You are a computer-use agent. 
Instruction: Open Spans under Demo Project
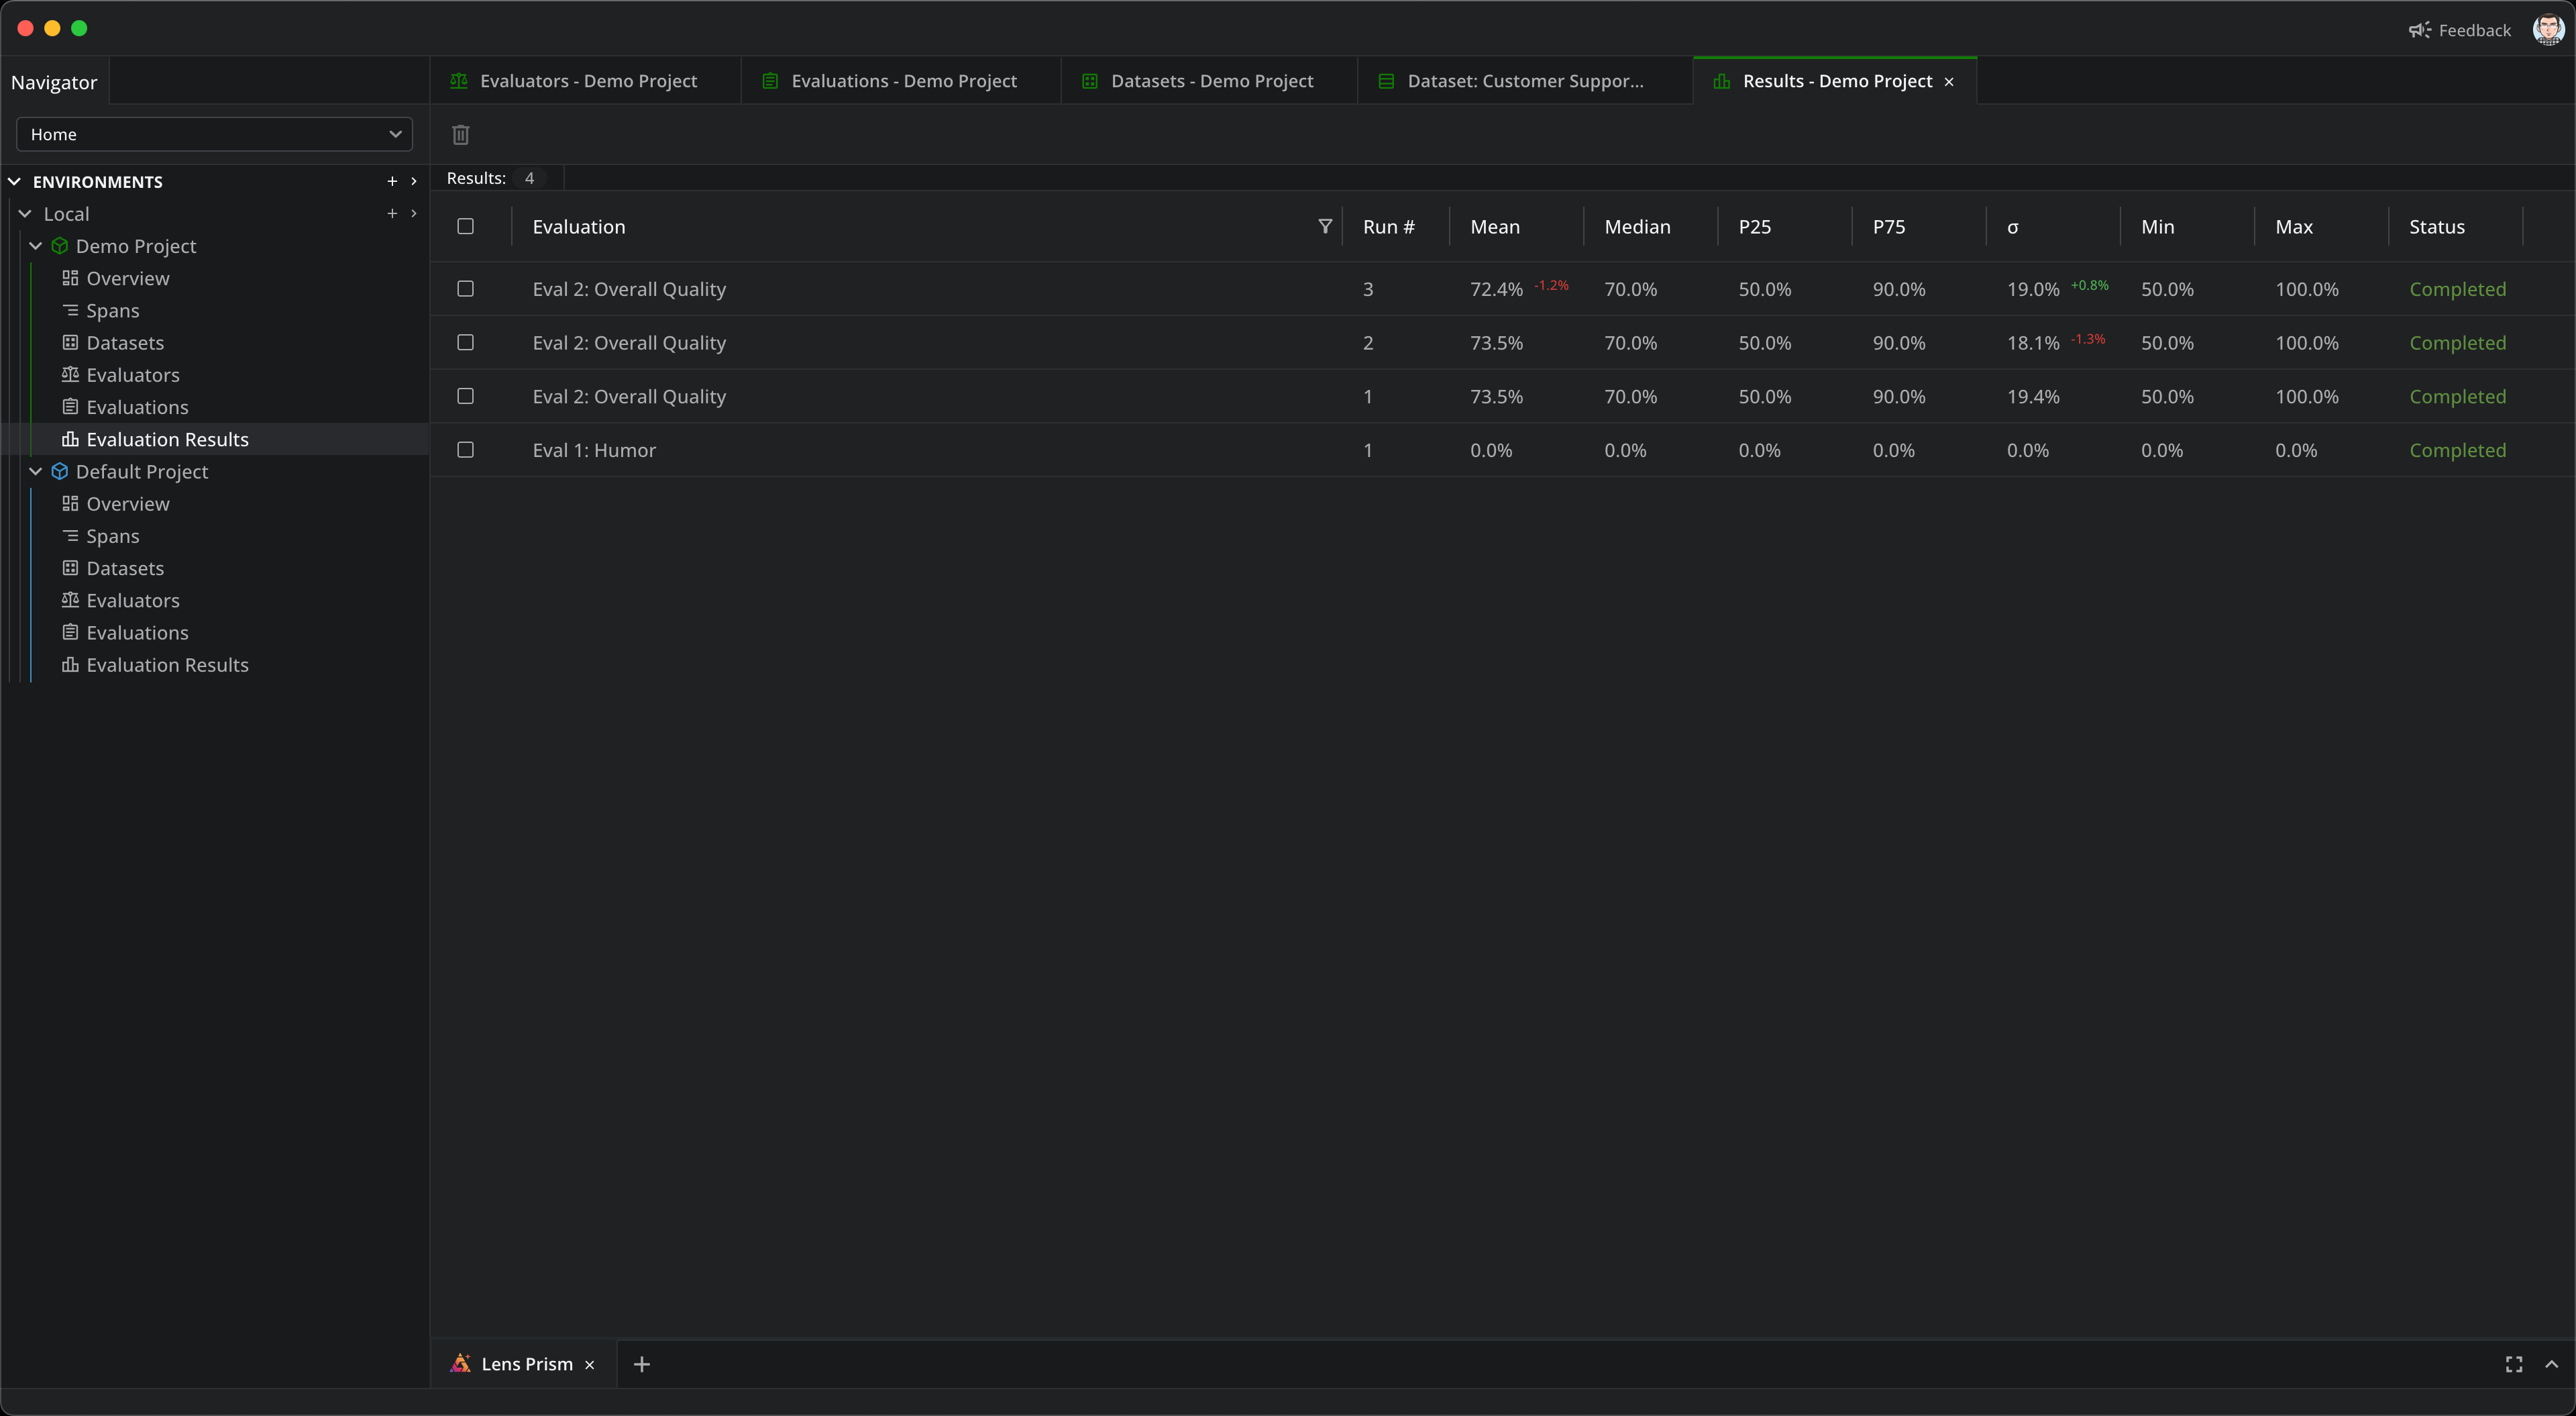[x=112, y=310]
